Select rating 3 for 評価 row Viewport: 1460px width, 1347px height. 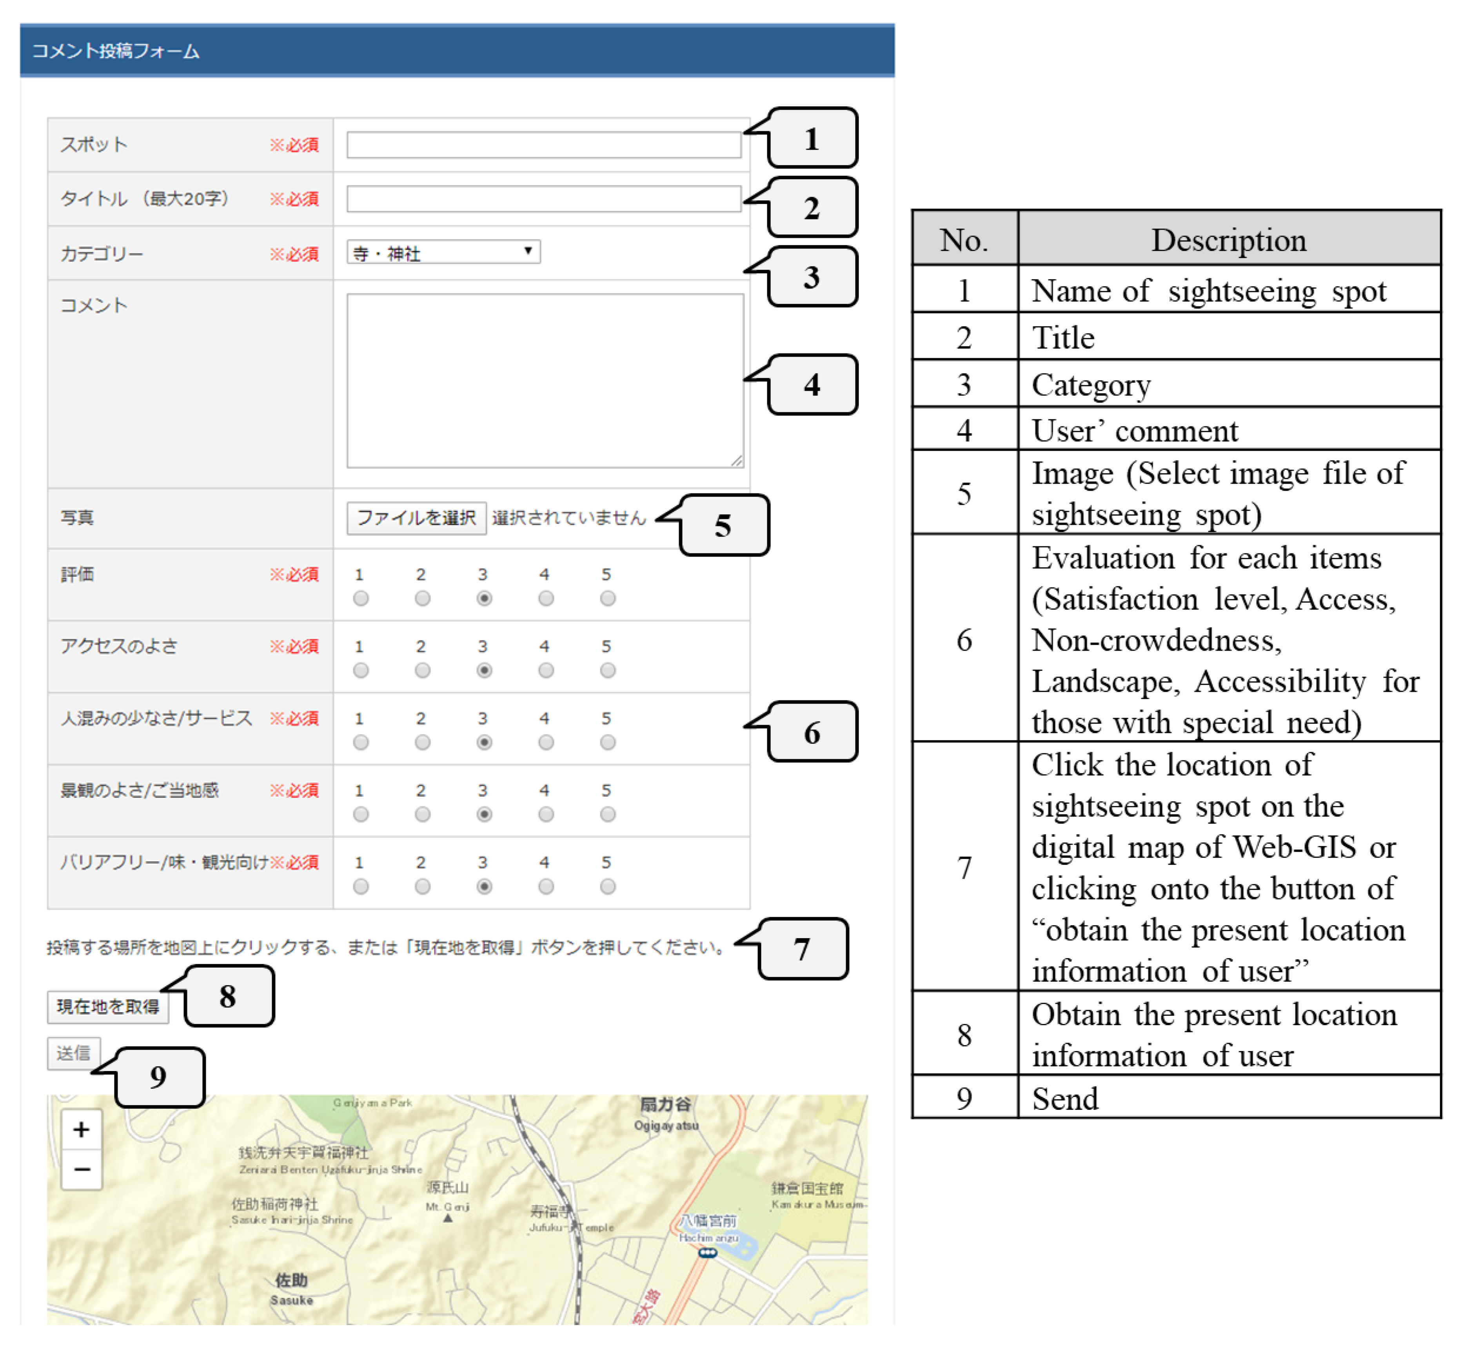tap(484, 598)
